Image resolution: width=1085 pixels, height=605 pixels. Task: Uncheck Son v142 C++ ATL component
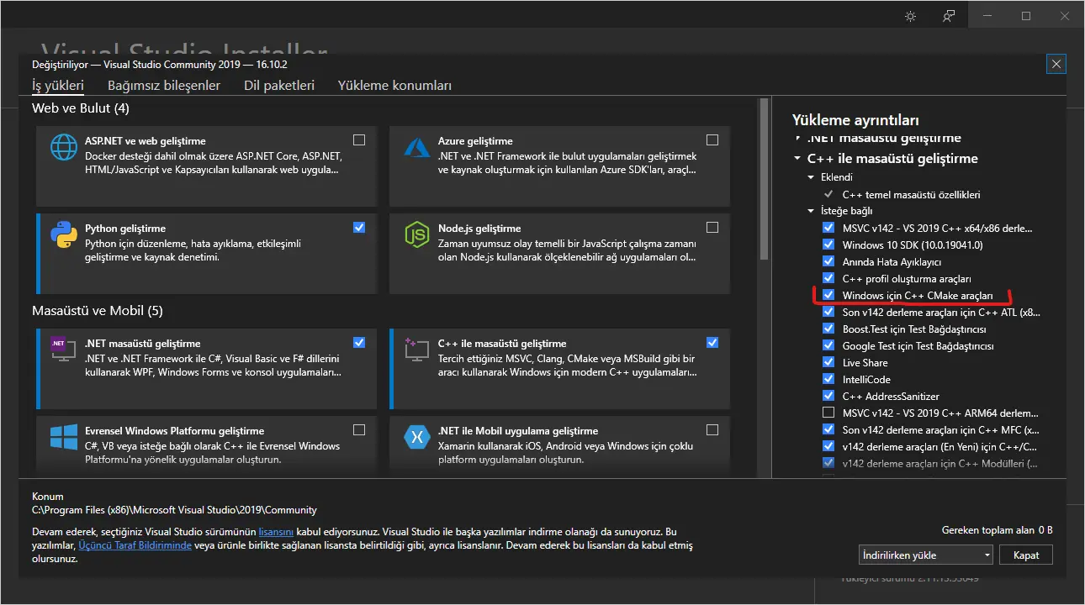click(x=828, y=312)
